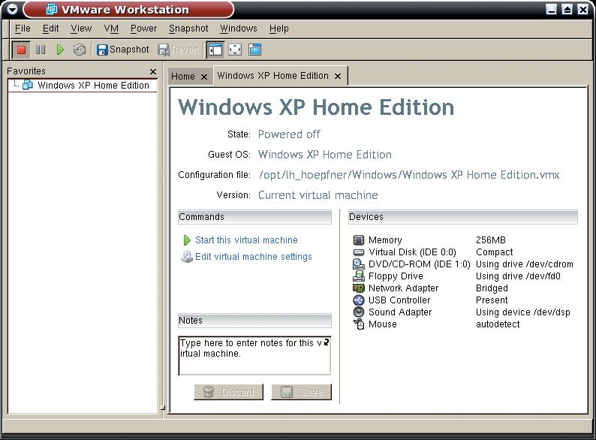
Task: Click the configuration file path text
Action: (408, 174)
